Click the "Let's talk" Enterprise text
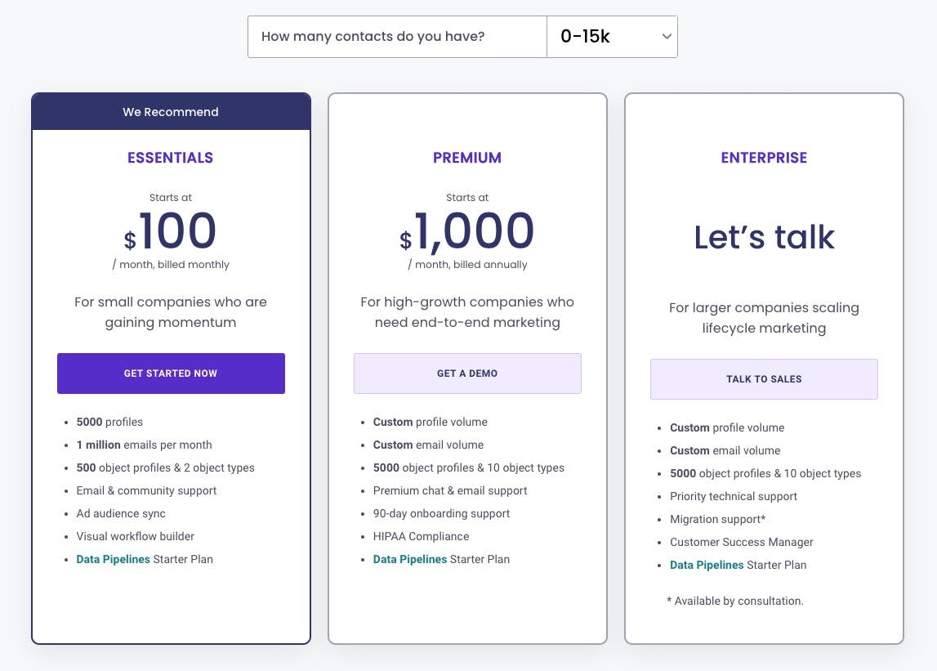937x671 pixels. tap(764, 238)
